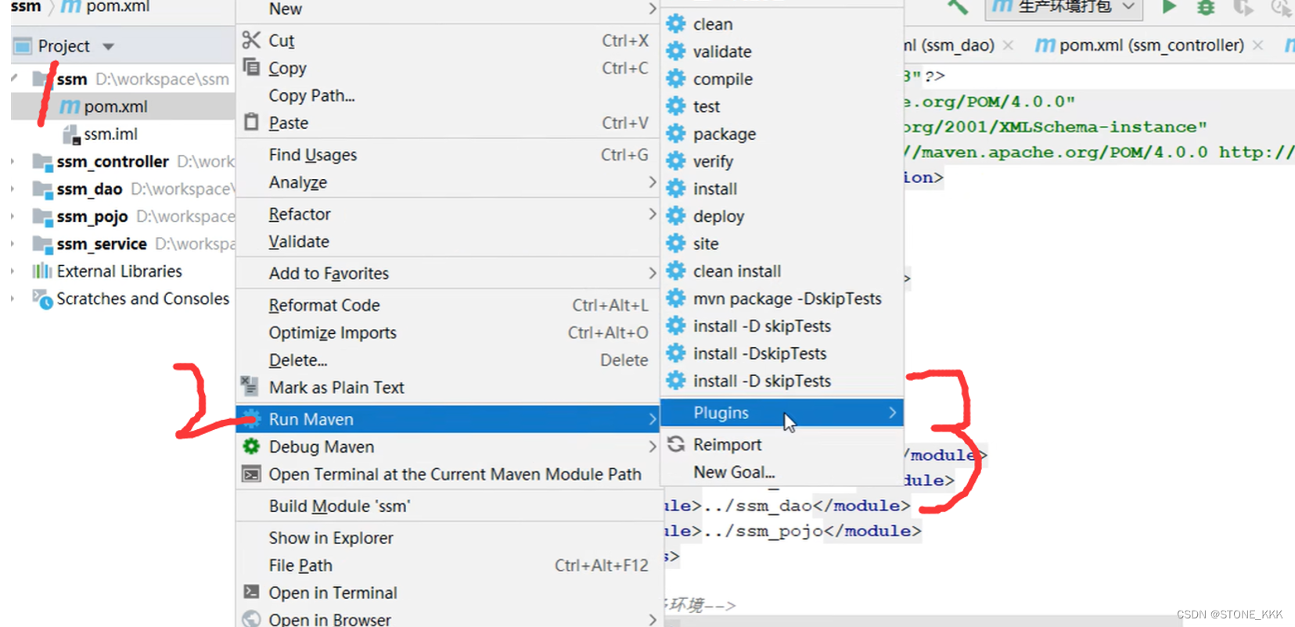Screen dimensions: 1295x627
Task: Select the ssm root project row
Action: pyautogui.click(x=123, y=79)
